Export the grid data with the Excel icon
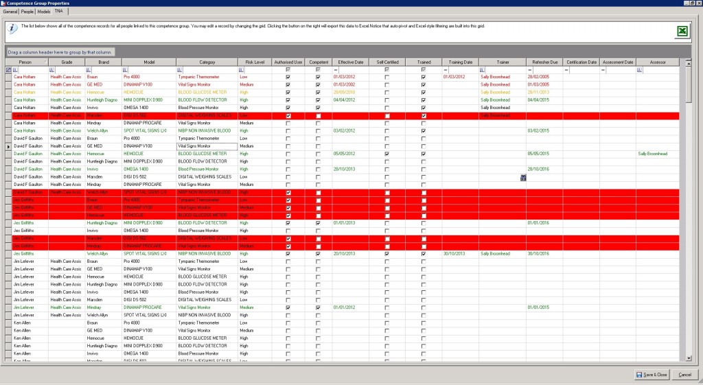Viewport: 703px width, 385px height. 682,31
